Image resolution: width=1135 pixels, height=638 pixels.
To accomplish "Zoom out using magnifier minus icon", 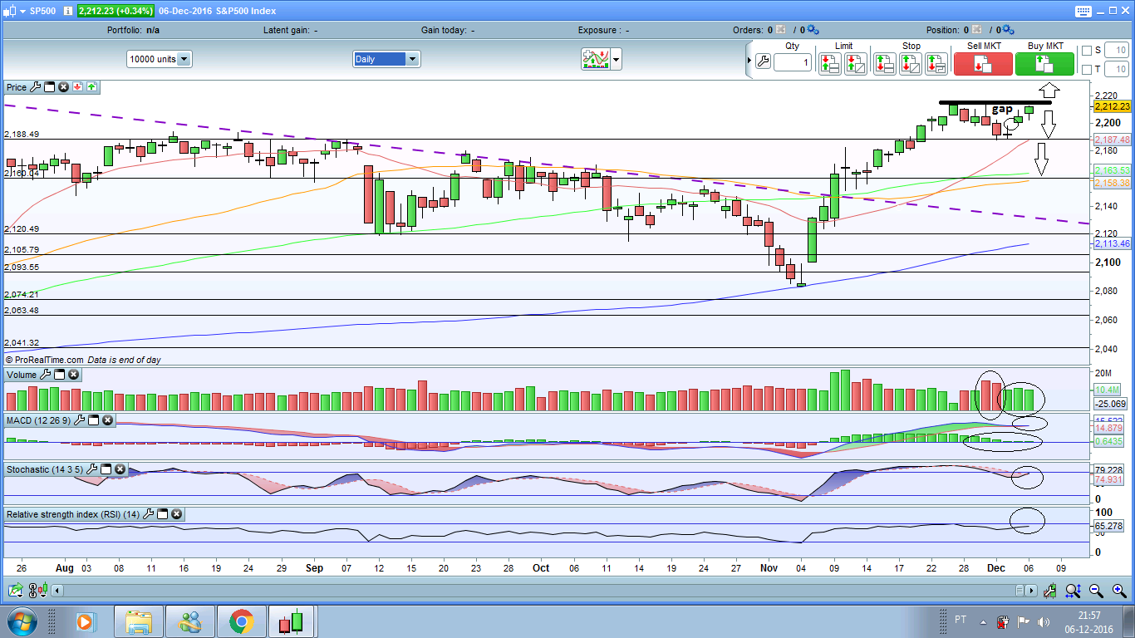I will pos(1096,591).
